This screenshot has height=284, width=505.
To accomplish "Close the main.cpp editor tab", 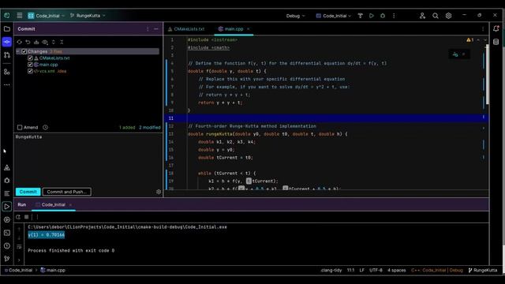I will click(x=249, y=29).
